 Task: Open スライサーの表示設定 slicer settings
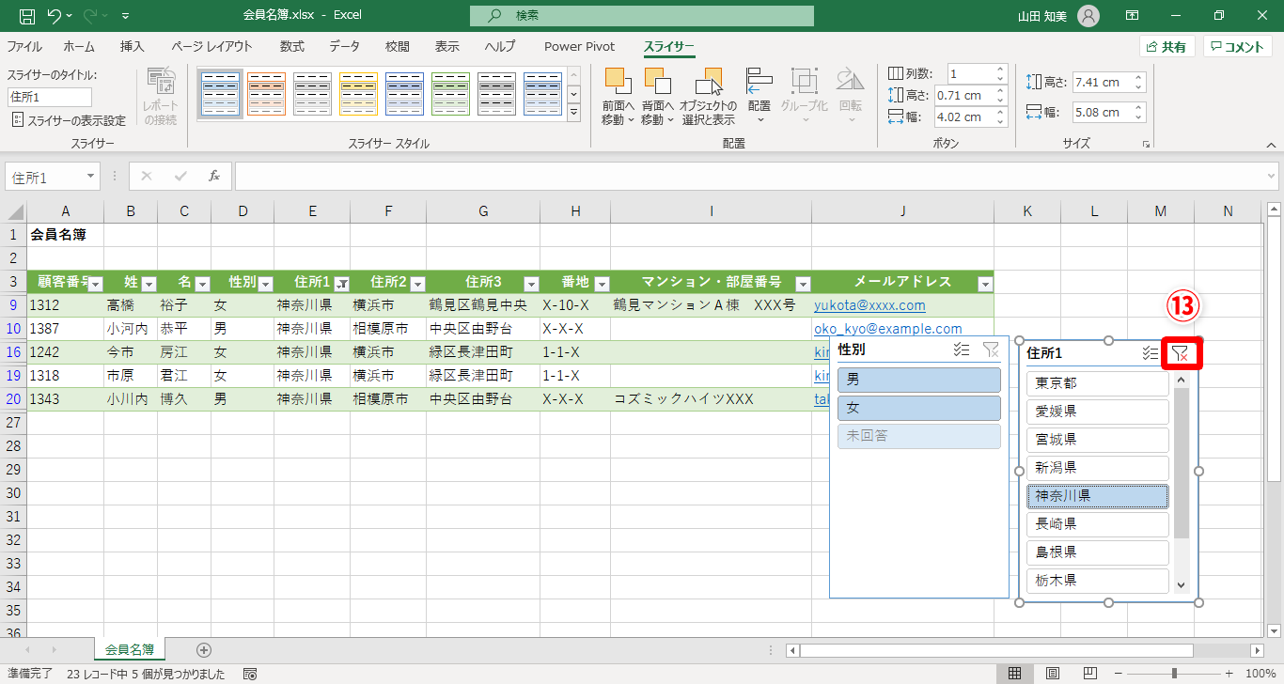68,120
